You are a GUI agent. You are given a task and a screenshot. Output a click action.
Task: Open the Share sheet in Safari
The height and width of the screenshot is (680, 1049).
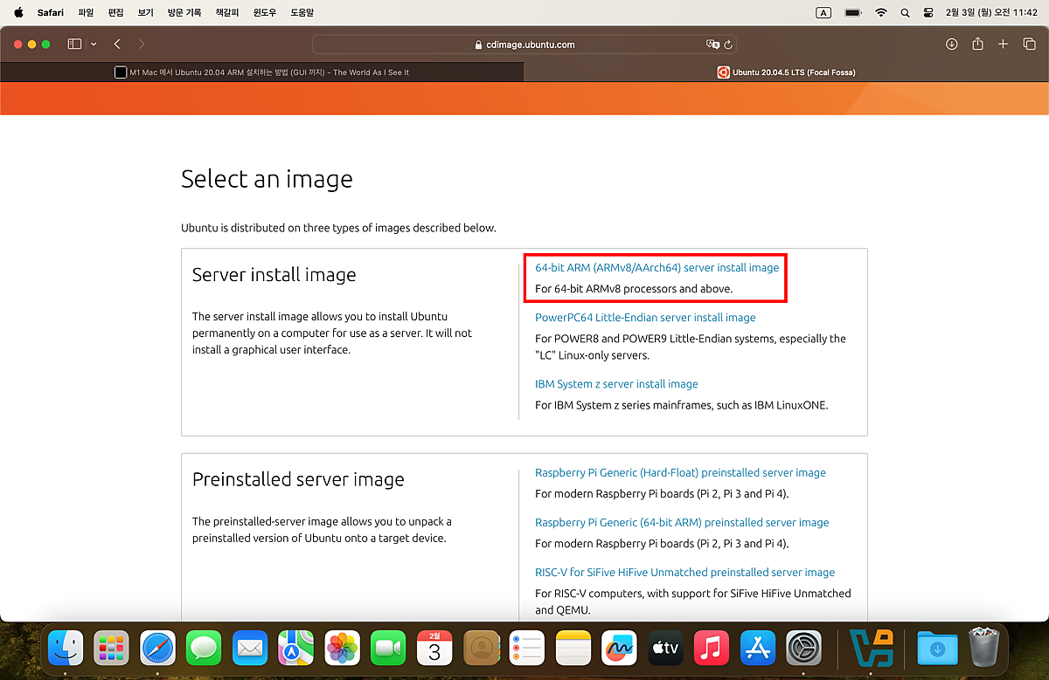point(978,45)
